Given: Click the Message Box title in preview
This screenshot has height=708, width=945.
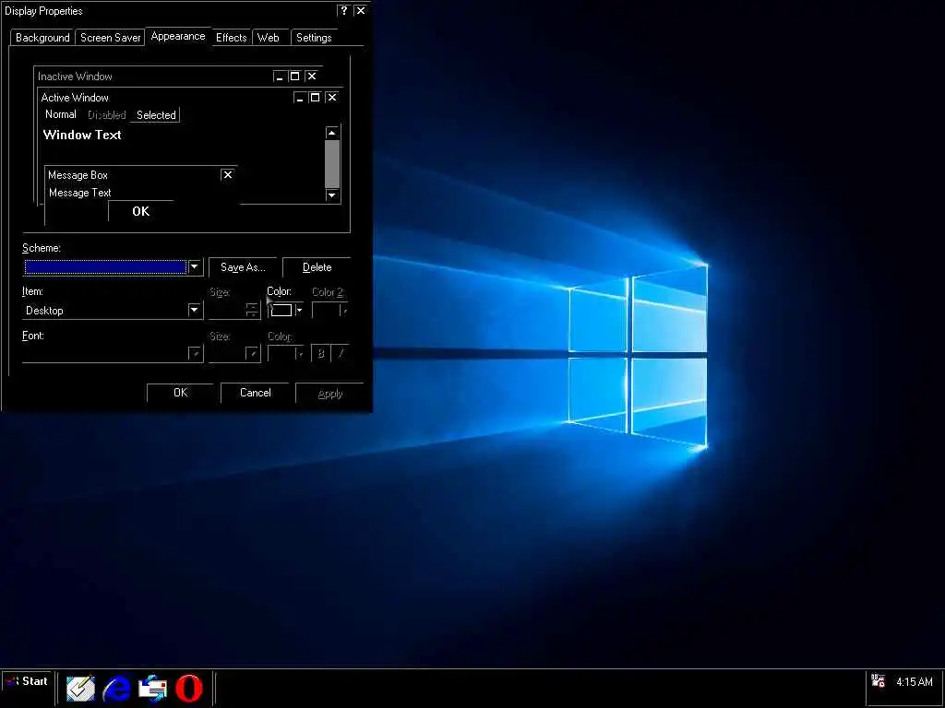Looking at the screenshot, I should (78, 175).
